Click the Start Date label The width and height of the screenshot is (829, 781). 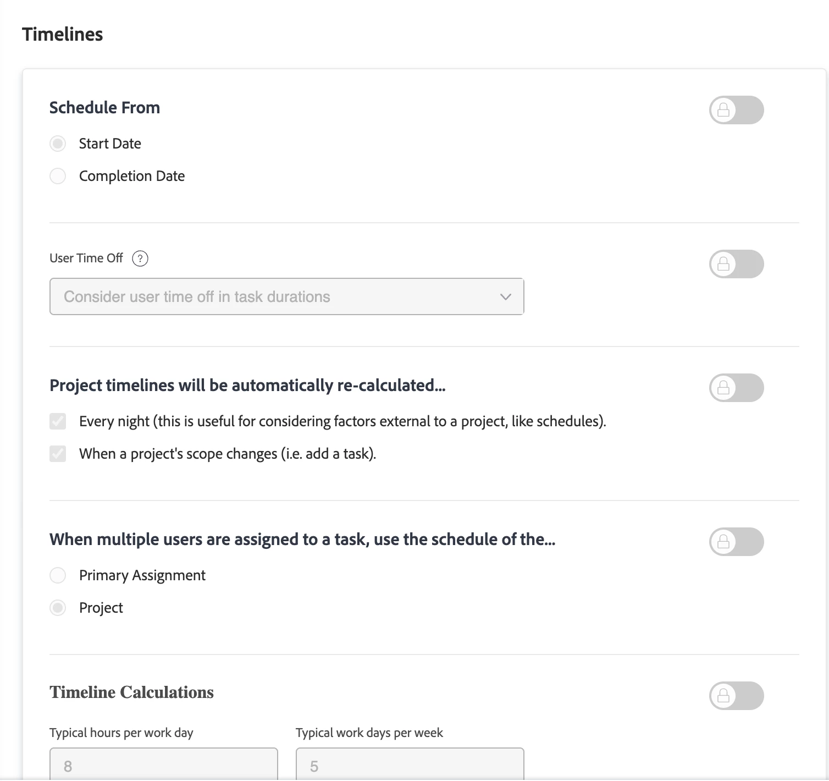point(110,144)
